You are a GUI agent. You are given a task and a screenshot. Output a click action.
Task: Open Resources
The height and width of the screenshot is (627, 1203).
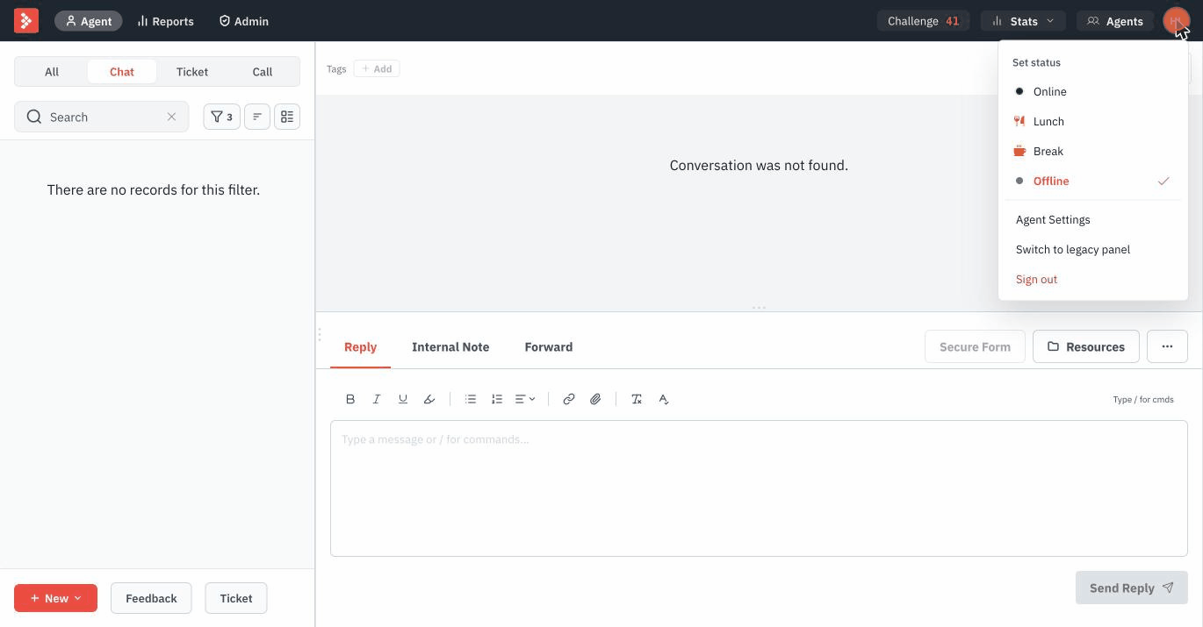(x=1086, y=346)
